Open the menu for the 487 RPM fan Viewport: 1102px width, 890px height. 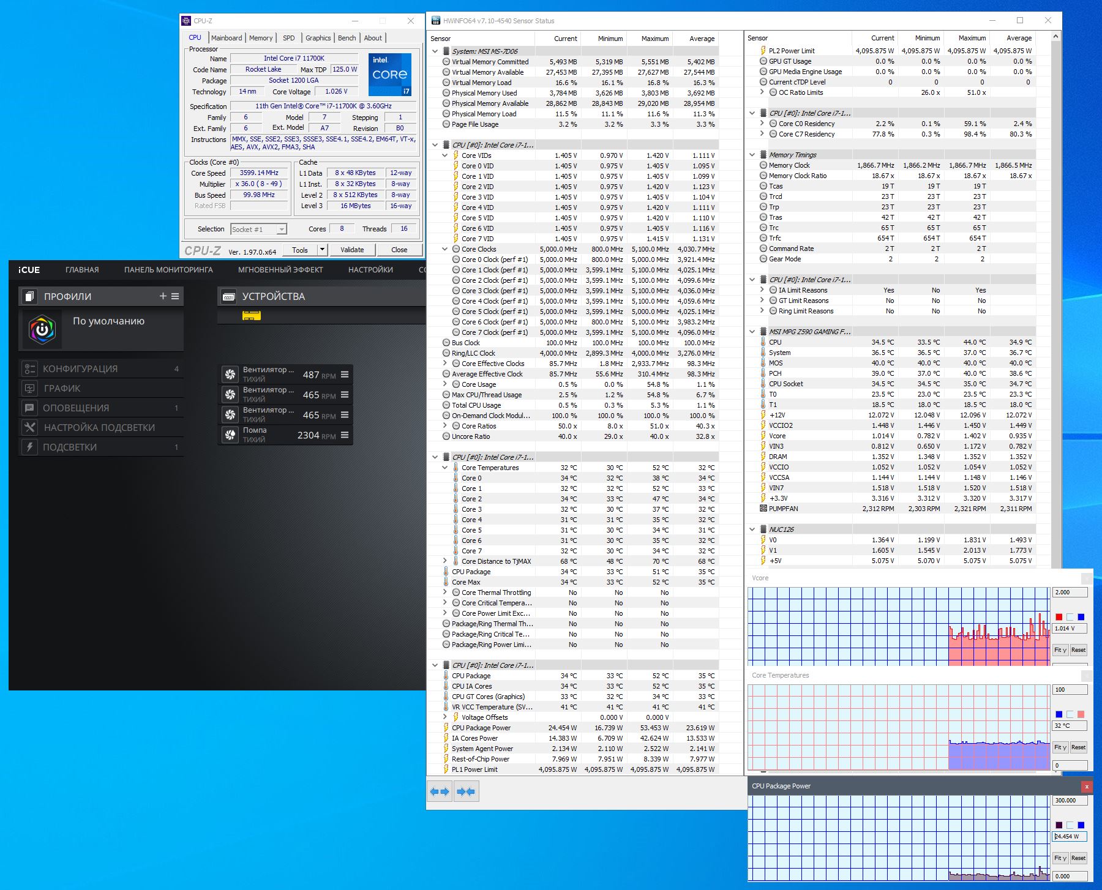[x=345, y=375]
